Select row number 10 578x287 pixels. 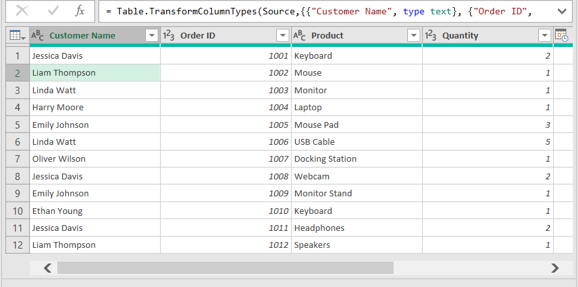tap(18, 211)
